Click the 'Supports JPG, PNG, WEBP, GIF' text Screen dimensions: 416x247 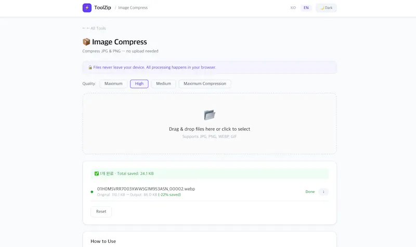tap(210, 136)
